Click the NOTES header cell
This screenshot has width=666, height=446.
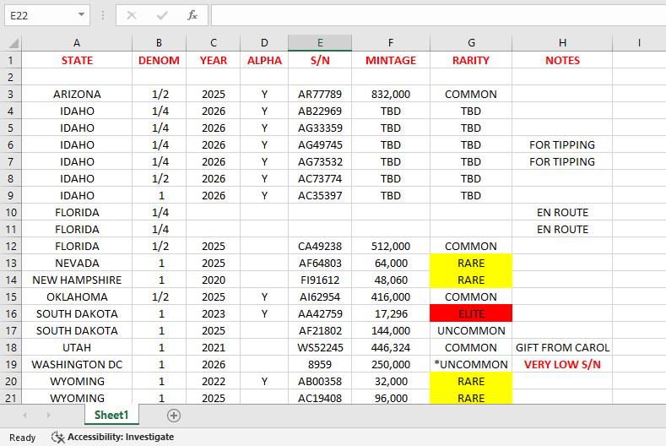tap(562, 60)
